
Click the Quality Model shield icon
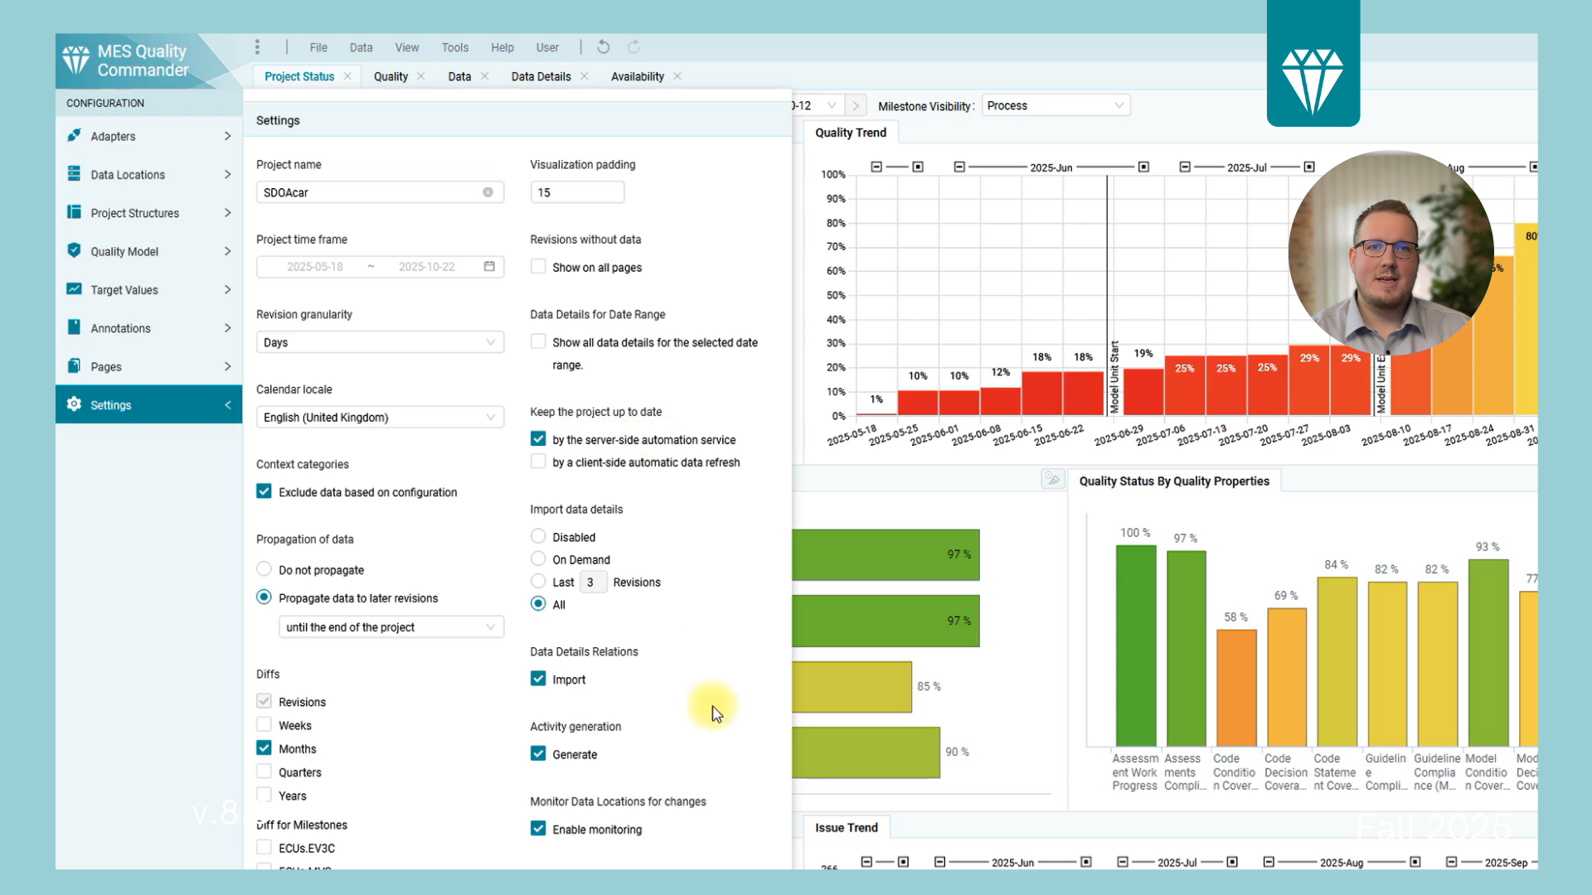[x=74, y=250]
